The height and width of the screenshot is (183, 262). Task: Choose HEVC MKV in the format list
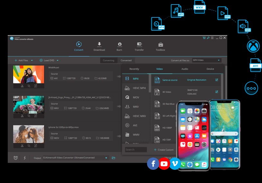click(x=135, y=116)
